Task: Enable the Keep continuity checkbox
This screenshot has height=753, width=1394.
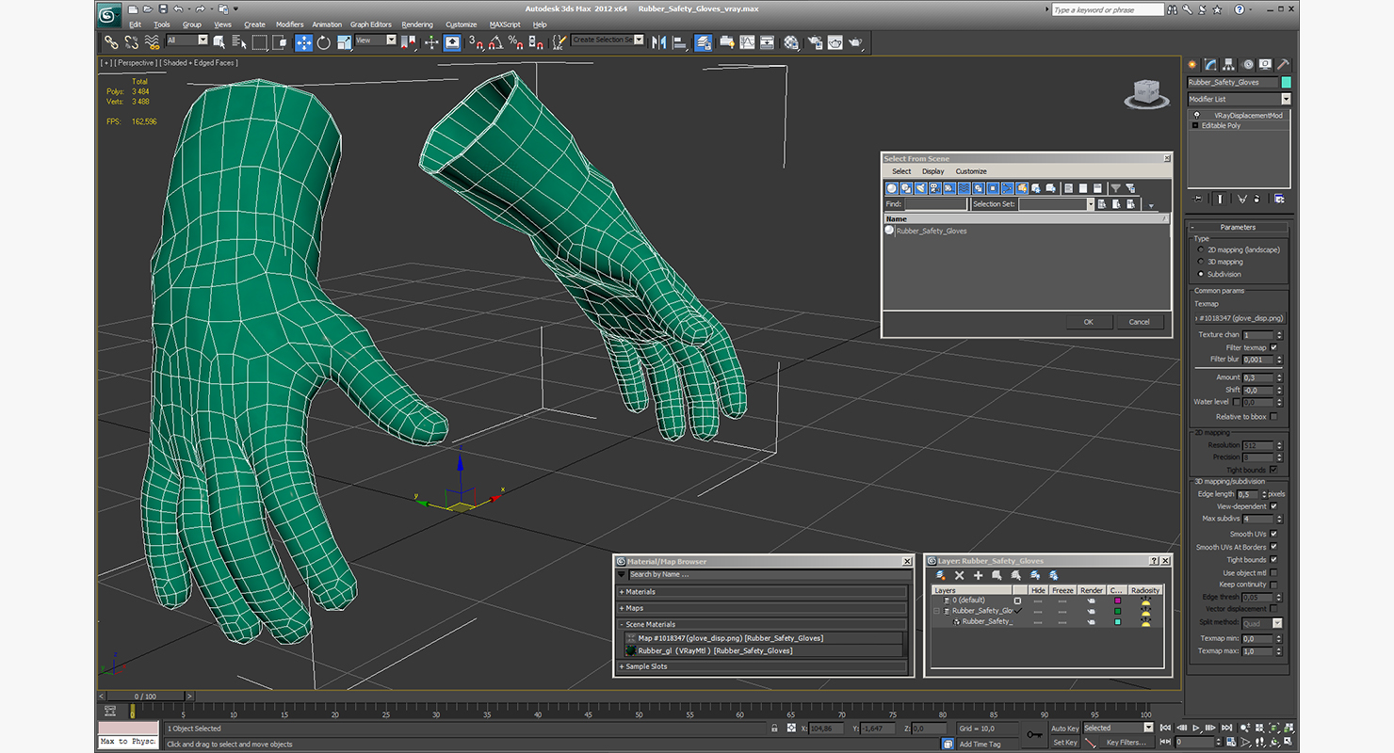Action: pyautogui.click(x=1273, y=585)
